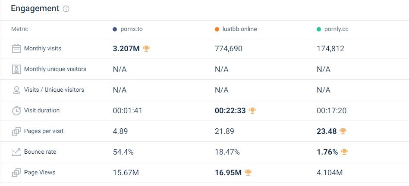Viewport: 409px width, 186px height.
Task: Click the Engagement info icon
Action: tap(66, 9)
